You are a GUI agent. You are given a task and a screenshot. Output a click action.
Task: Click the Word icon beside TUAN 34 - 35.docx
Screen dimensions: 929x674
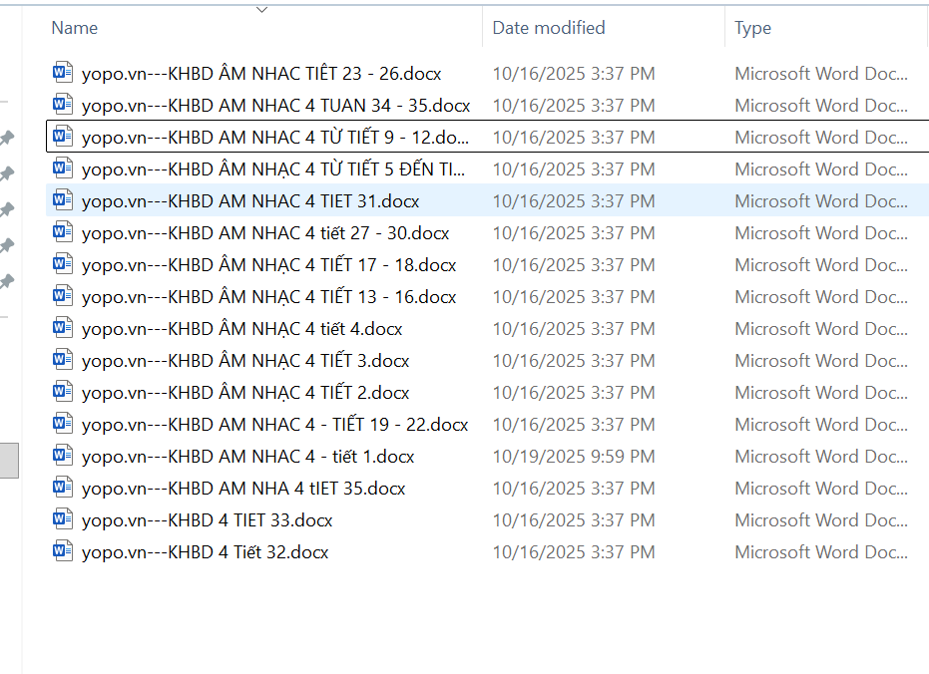(x=63, y=105)
